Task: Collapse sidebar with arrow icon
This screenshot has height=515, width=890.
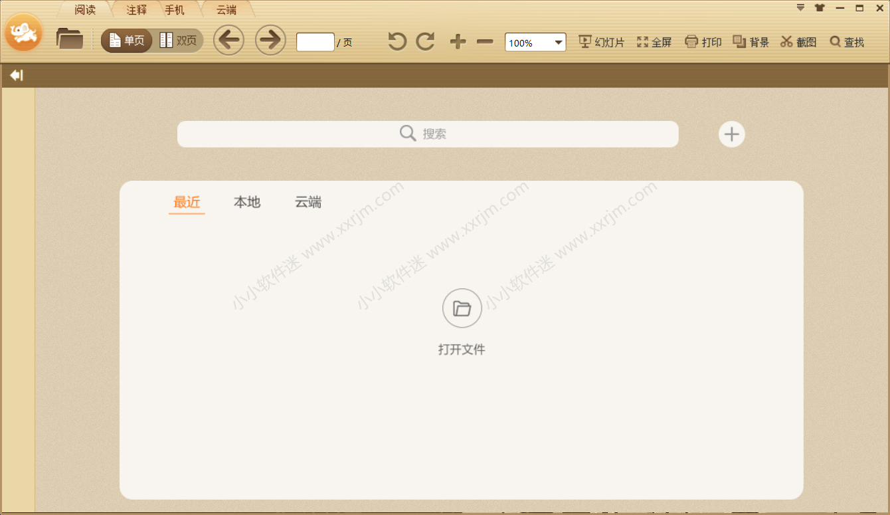Action: pyautogui.click(x=17, y=75)
